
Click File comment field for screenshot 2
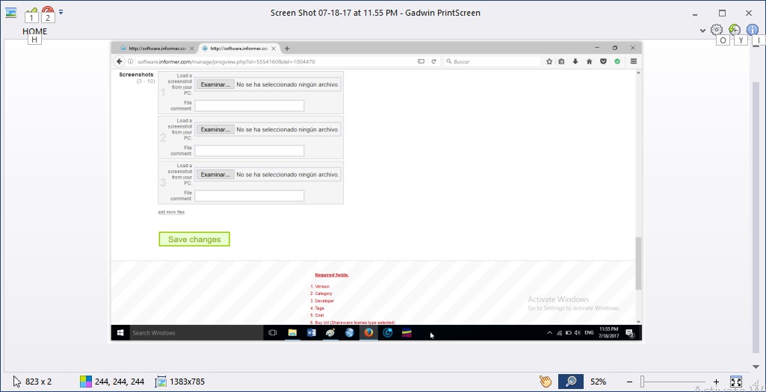click(x=250, y=151)
